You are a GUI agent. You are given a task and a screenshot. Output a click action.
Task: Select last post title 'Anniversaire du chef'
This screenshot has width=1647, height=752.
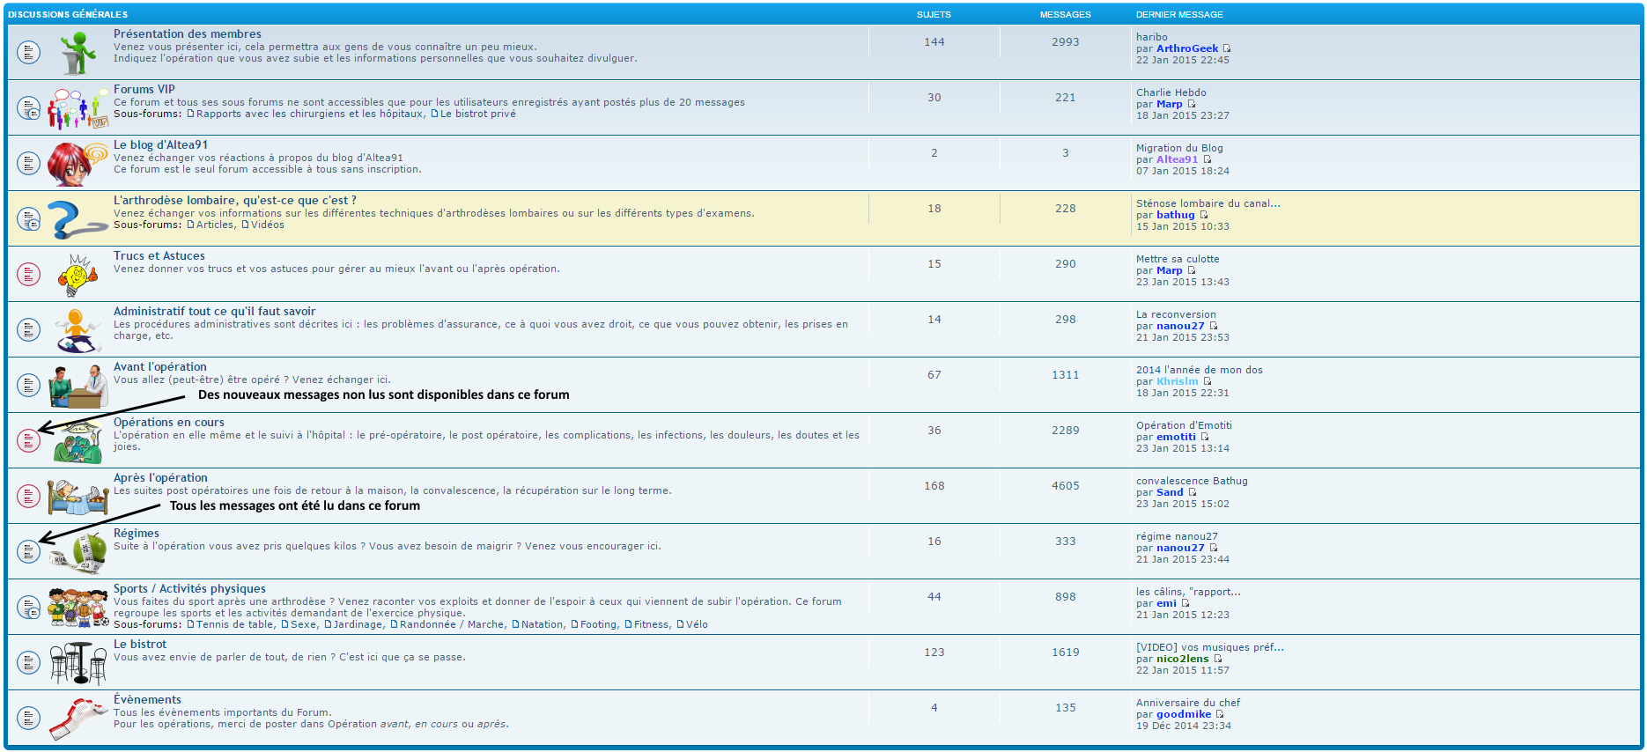1188,703
